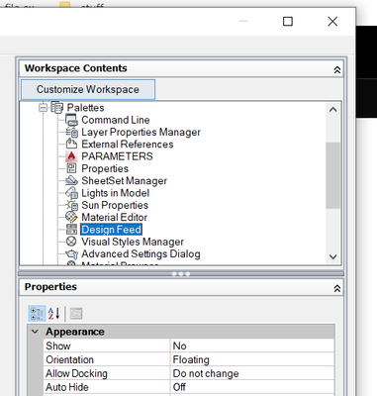
Task: Click the Visual Styles Manager icon
Action: point(71,242)
